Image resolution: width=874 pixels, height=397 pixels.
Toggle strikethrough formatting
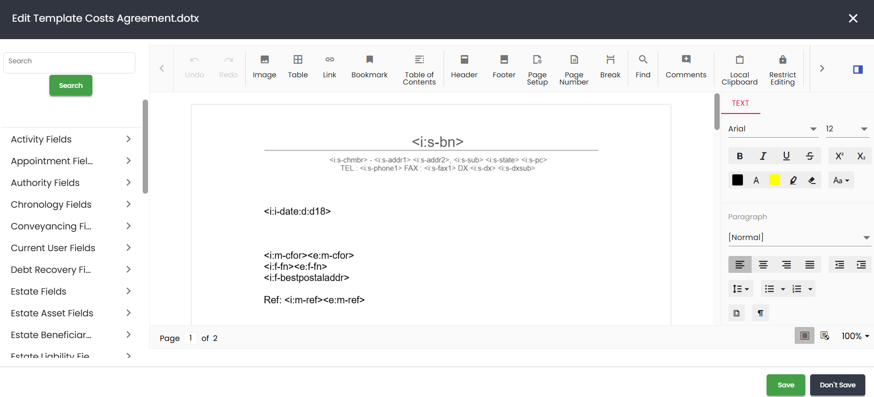pyautogui.click(x=810, y=156)
